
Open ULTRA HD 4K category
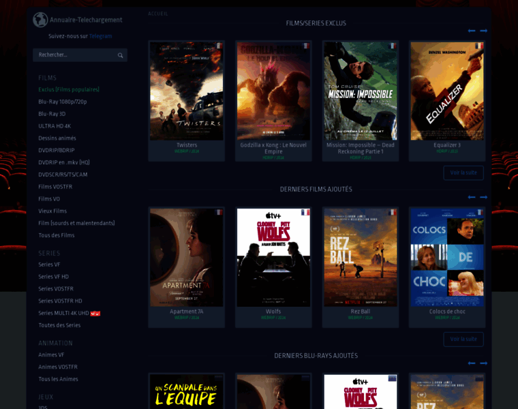pos(55,126)
